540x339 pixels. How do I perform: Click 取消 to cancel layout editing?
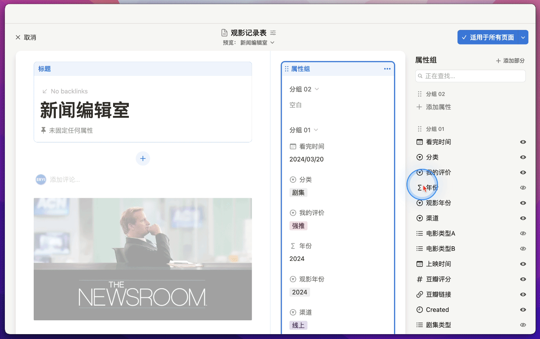tap(26, 37)
